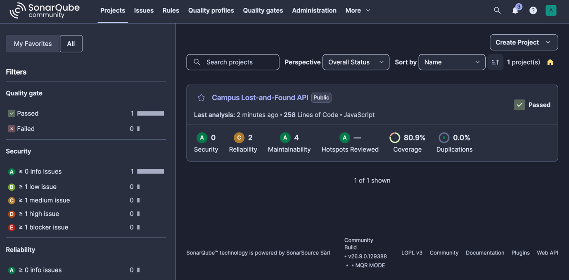This screenshot has height=280, width=569.
Task: Show All projects
Action: pos(71,44)
